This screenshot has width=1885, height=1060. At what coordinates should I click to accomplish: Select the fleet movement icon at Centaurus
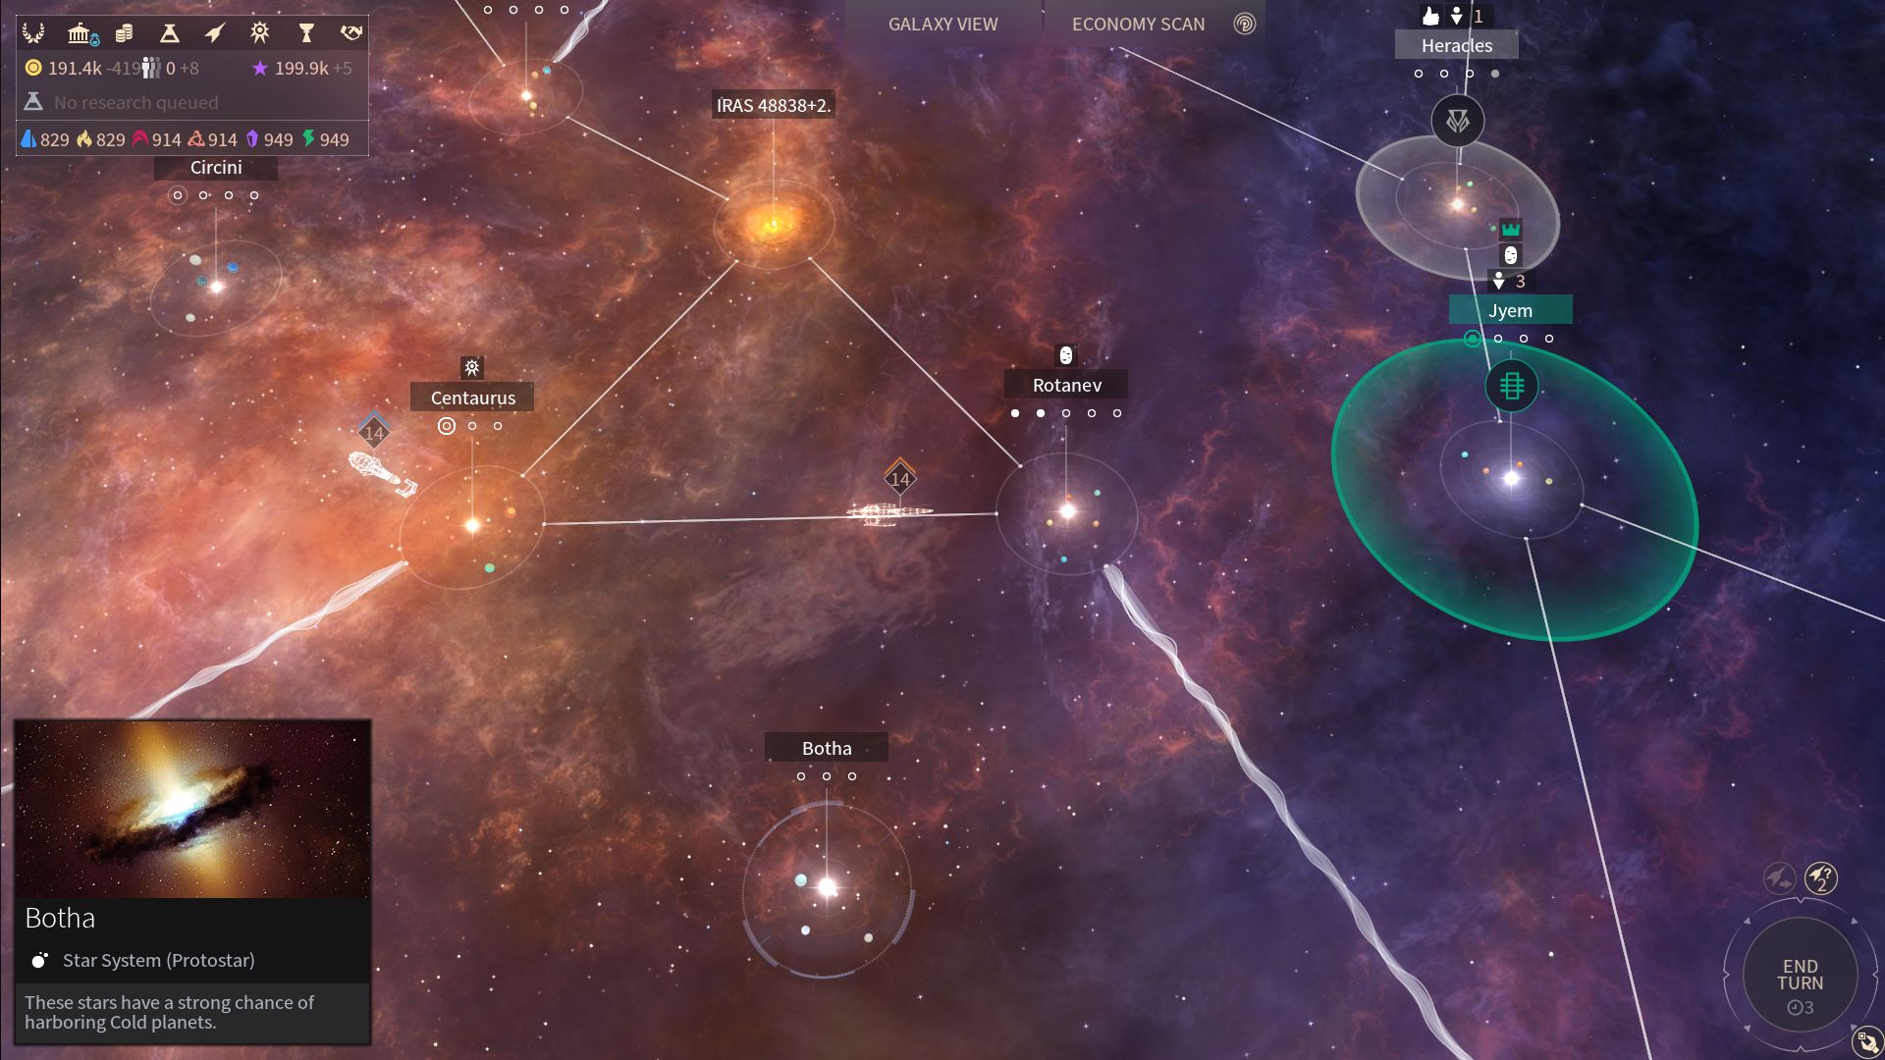click(374, 431)
